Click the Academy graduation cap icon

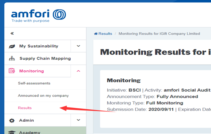pos(12,132)
